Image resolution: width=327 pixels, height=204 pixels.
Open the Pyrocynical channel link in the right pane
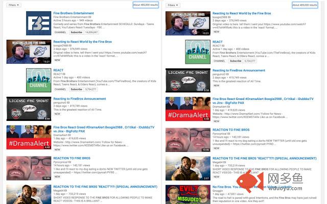pyautogui.click(x=220, y=134)
